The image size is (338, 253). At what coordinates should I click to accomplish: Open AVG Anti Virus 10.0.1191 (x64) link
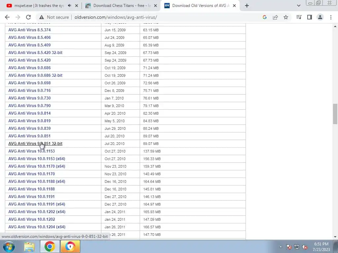(x=37, y=204)
